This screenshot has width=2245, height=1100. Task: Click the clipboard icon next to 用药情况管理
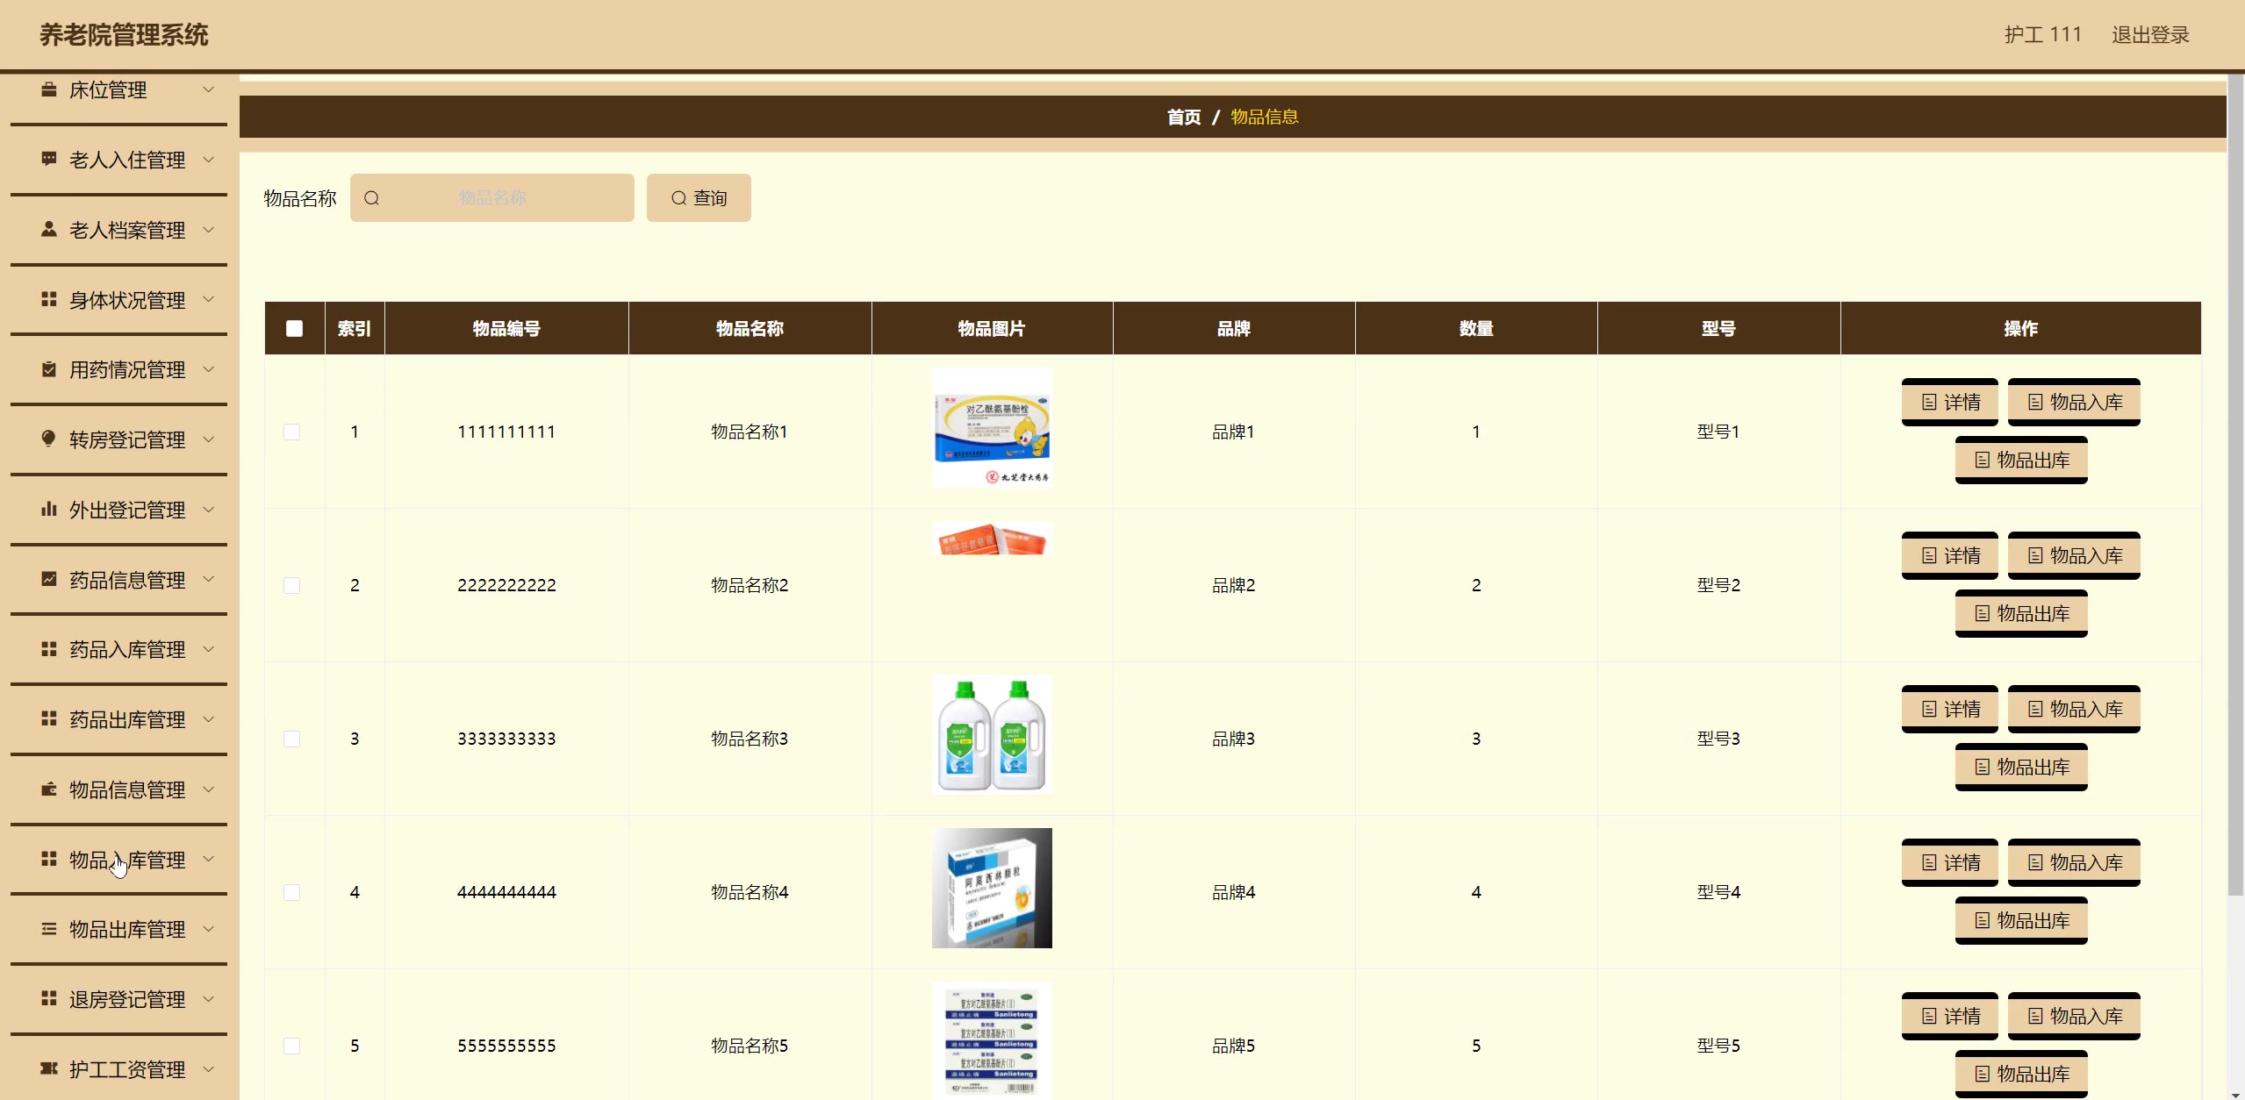[49, 369]
